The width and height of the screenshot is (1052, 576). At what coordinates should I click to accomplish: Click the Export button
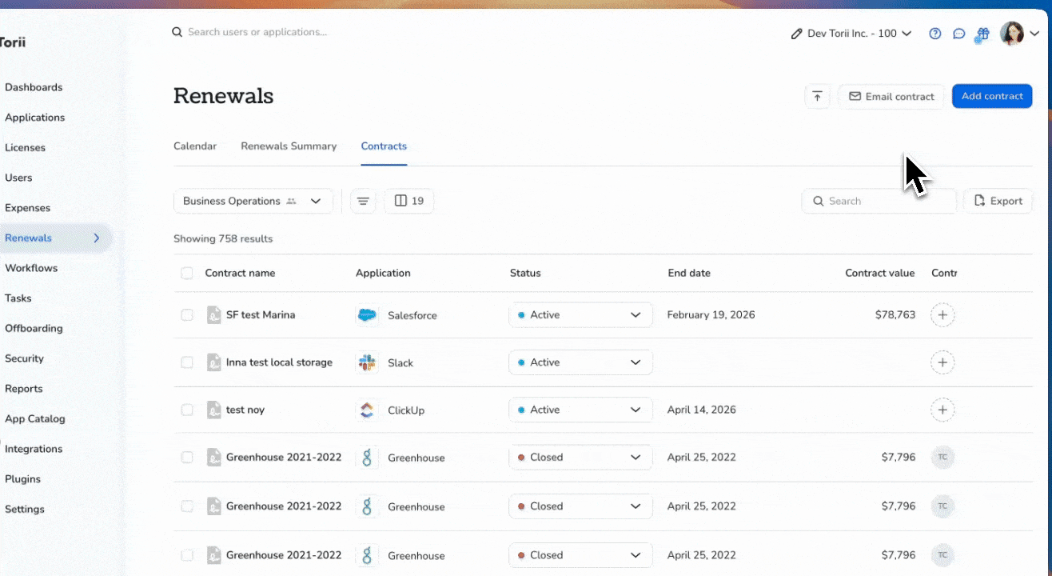[x=998, y=201]
